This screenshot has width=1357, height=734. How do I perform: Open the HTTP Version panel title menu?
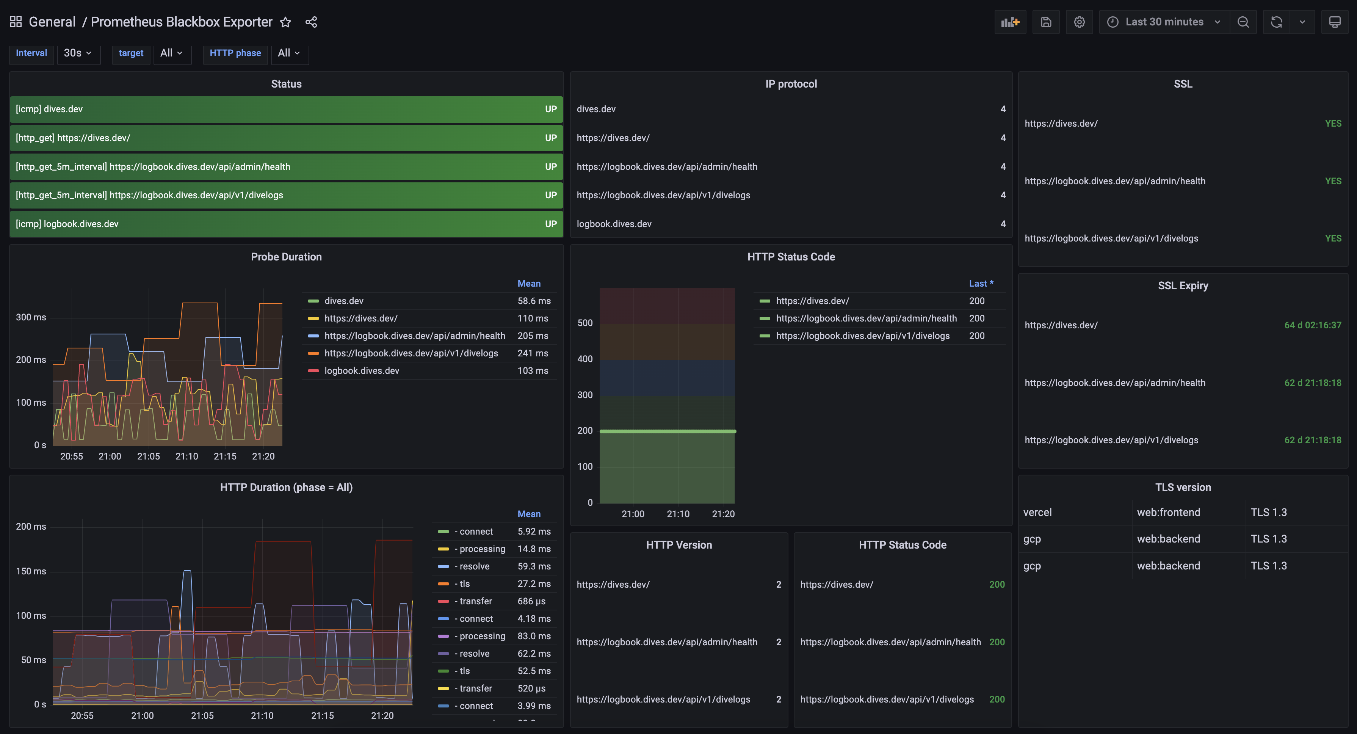pos(678,545)
